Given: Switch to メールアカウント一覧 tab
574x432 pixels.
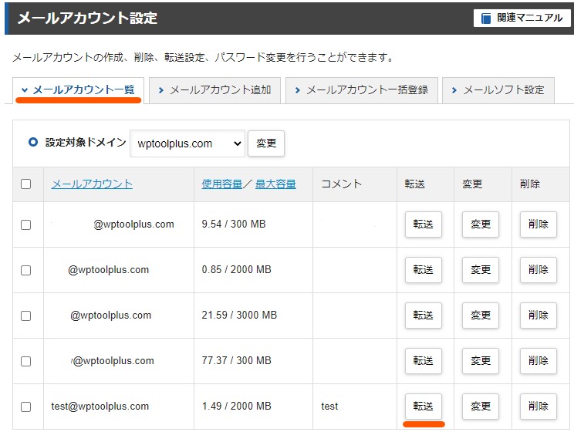Looking at the screenshot, I should point(78,89).
